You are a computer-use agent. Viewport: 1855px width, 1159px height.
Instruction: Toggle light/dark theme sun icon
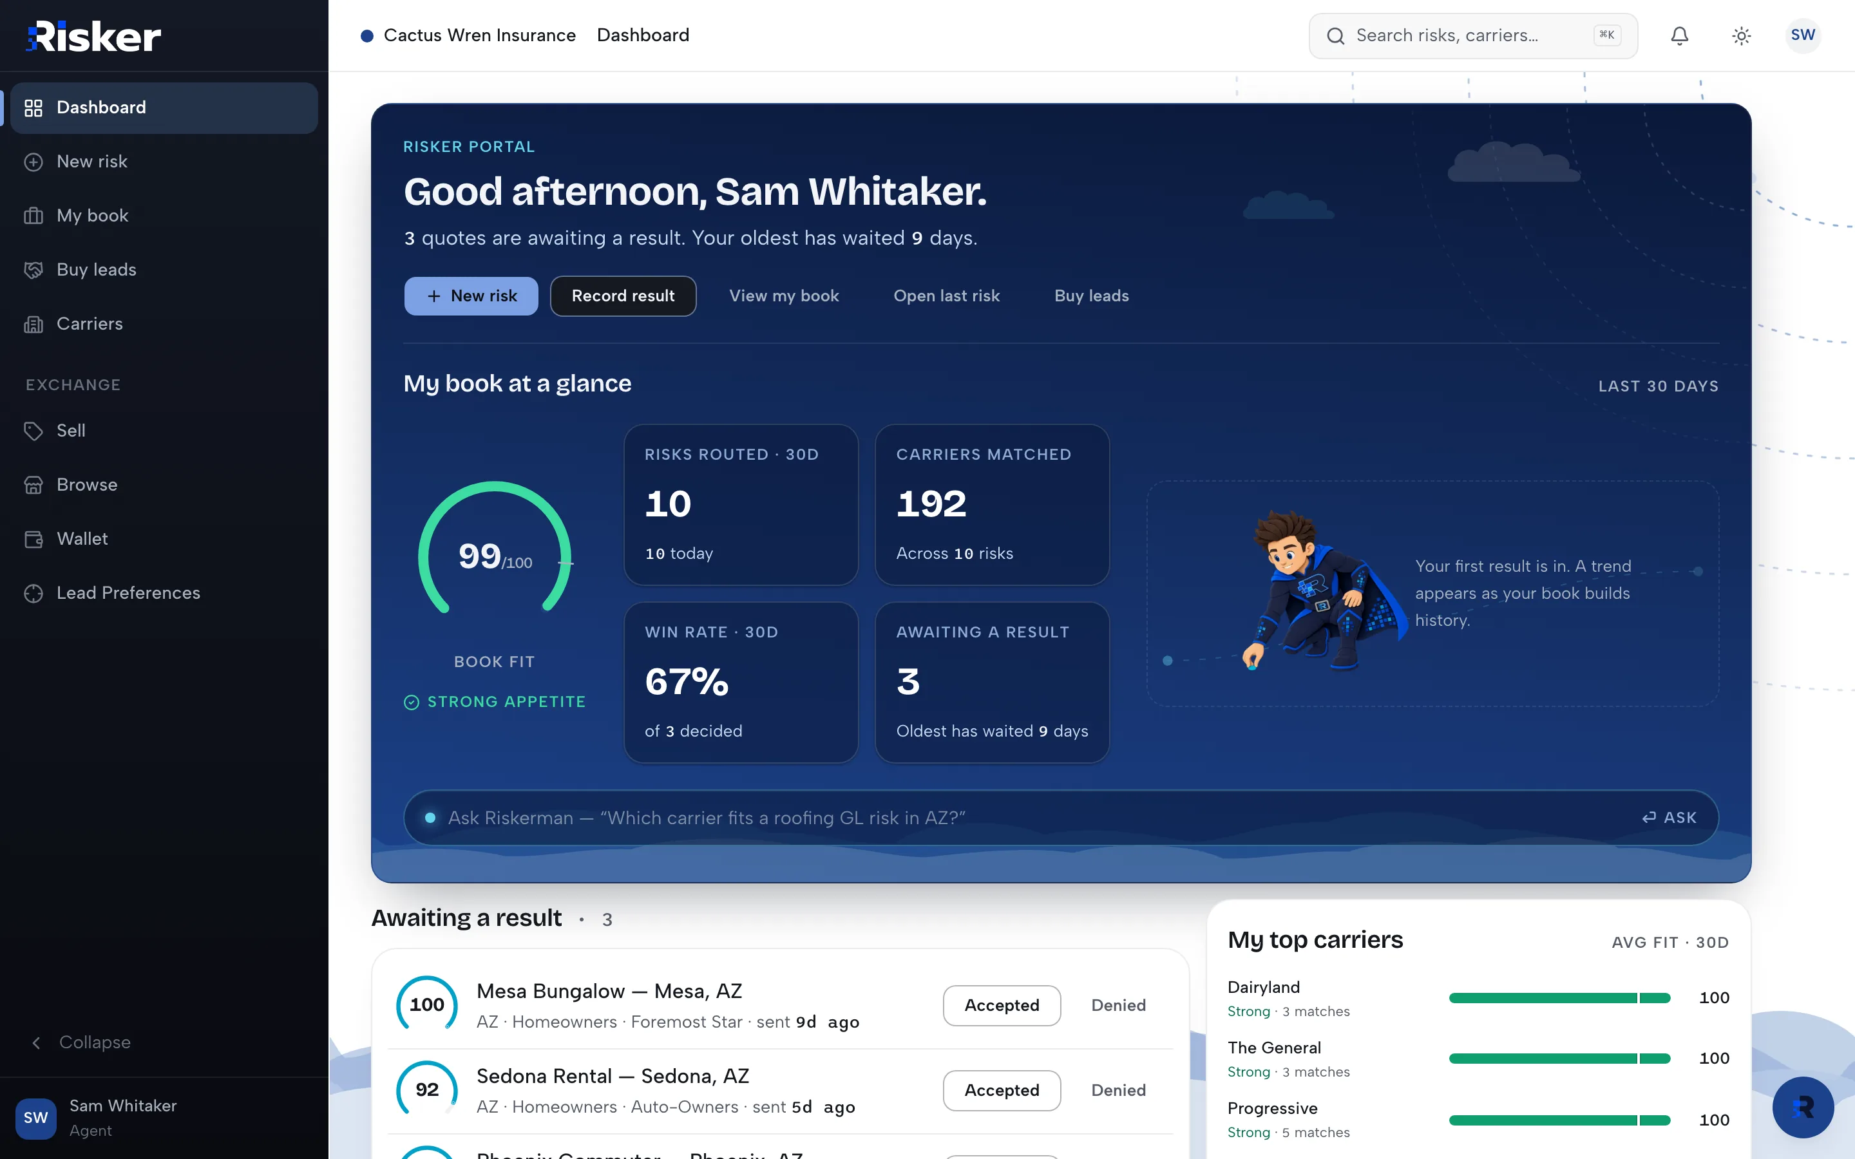pyautogui.click(x=1742, y=35)
